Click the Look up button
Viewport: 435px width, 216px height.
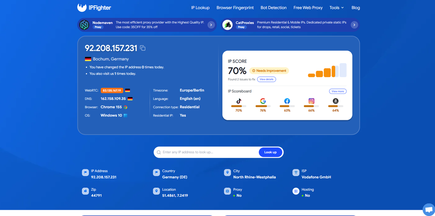click(x=270, y=152)
